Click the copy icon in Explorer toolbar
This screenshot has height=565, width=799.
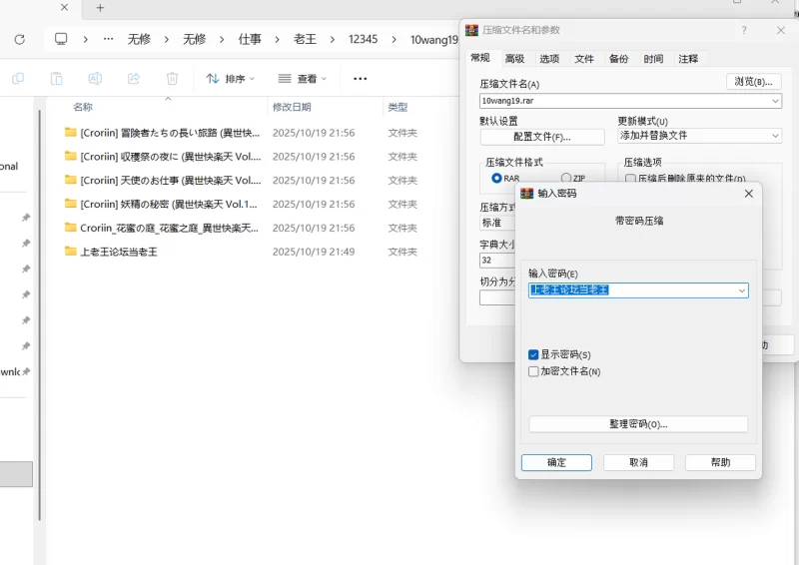(18, 79)
